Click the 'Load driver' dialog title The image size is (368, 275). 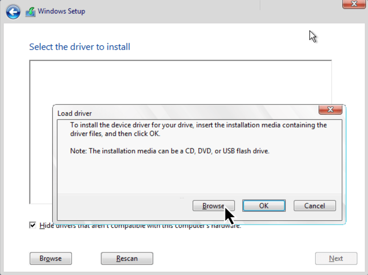point(74,114)
